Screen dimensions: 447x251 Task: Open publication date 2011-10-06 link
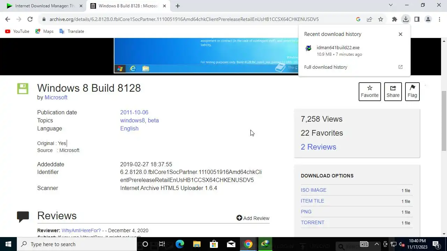click(x=134, y=112)
